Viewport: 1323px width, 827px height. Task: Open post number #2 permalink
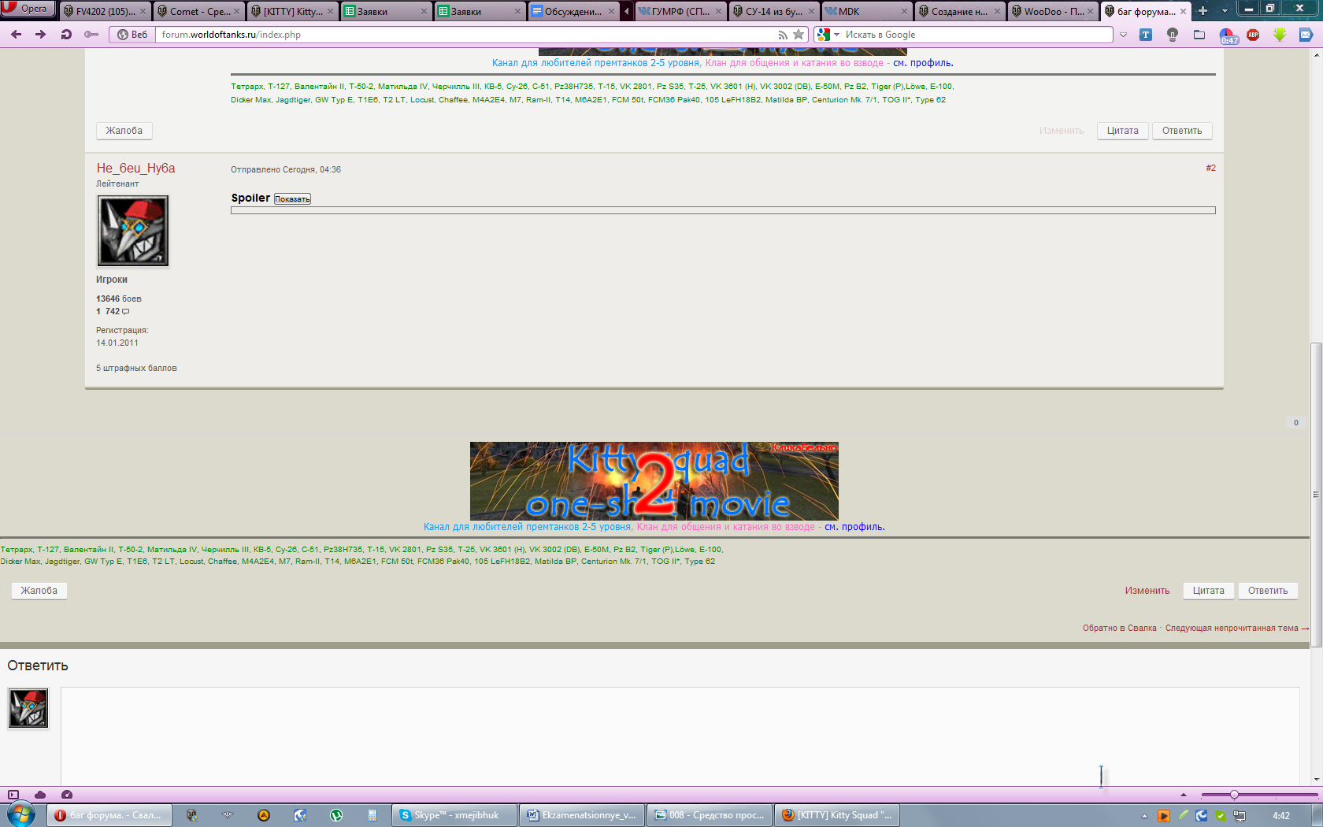(1210, 168)
